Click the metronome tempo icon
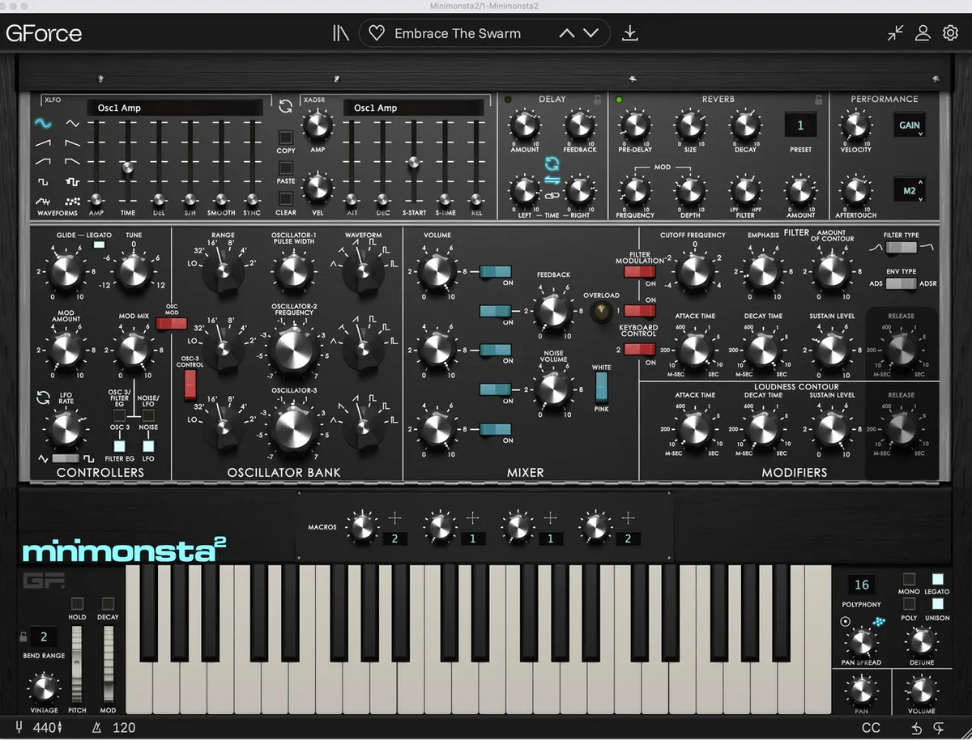The height and width of the screenshot is (740, 972). 97,727
